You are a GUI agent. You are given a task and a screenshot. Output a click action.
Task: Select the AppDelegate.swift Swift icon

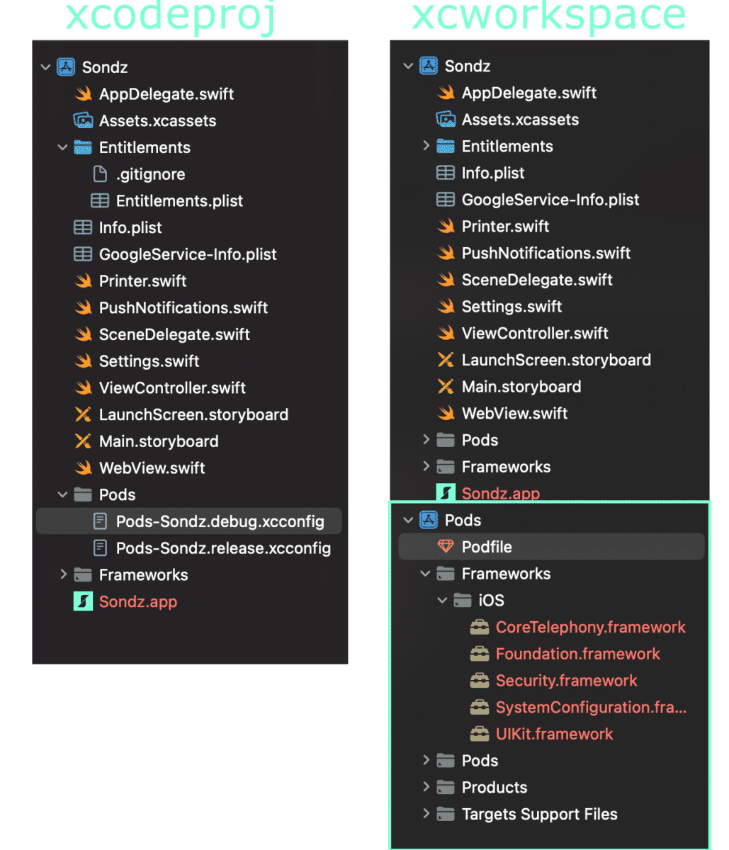tap(83, 93)
